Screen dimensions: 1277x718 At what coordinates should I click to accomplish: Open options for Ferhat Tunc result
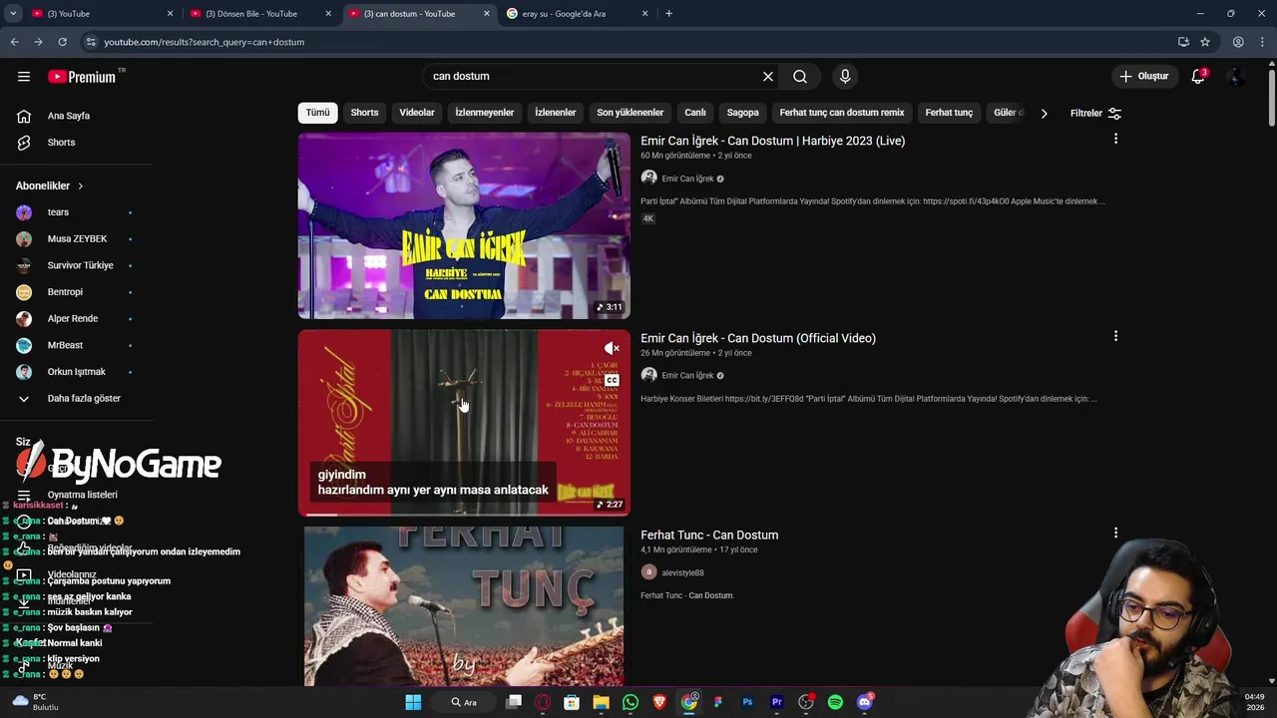point(1115,534)
